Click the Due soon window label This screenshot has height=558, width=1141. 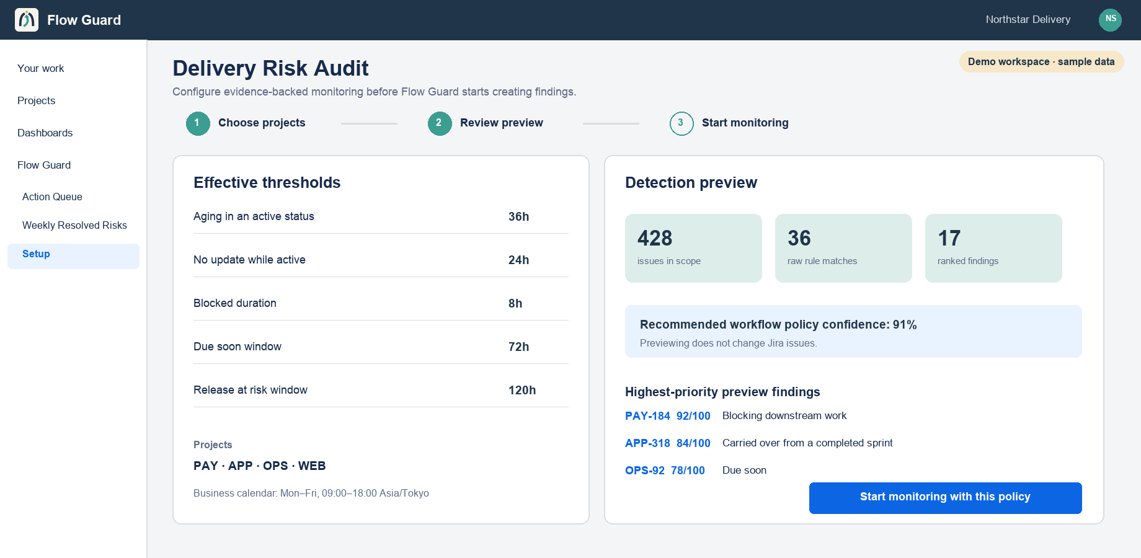(x=238, y=347)
